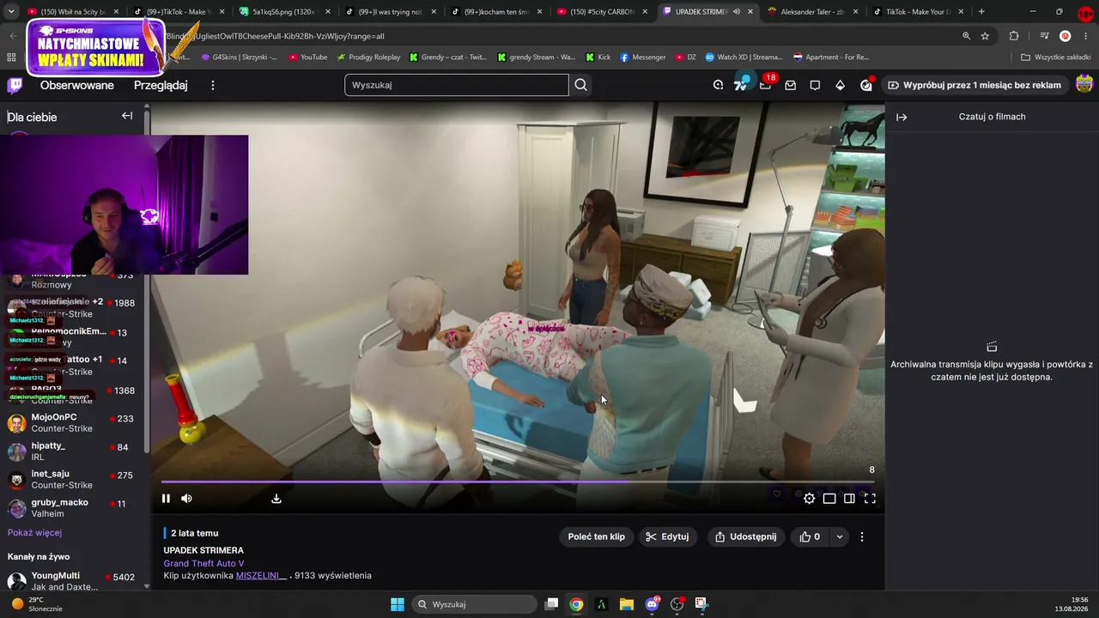Open more options beside clip like button
This screenshot has width=1099, height=618.
(862, 536)
